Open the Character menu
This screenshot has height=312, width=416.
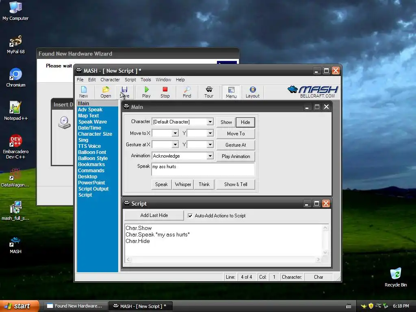(x=110, y=80)
